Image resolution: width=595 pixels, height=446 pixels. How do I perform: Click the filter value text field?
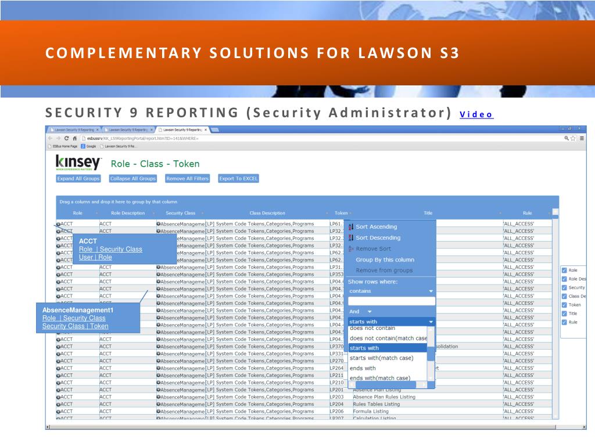pos(391,301)
